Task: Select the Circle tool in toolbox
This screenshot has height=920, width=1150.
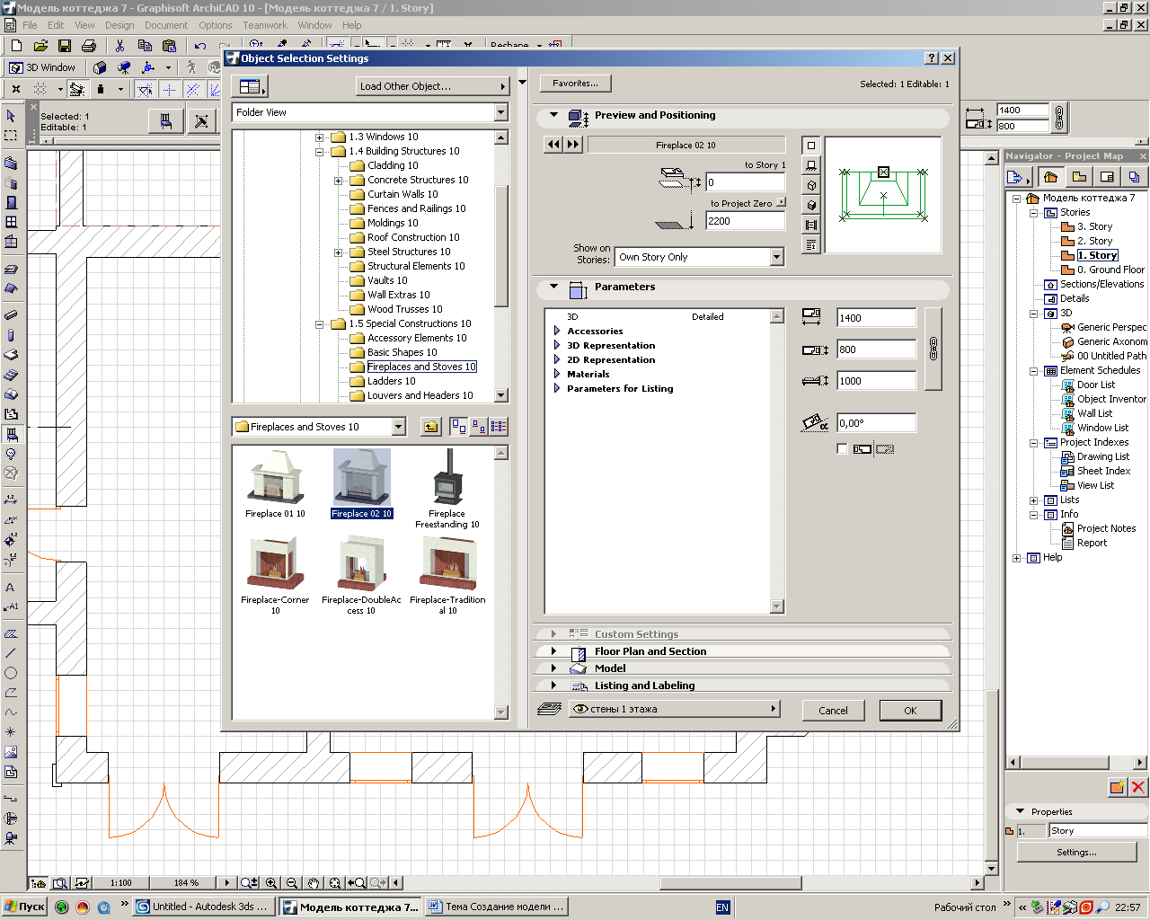Action: point(11,673)
